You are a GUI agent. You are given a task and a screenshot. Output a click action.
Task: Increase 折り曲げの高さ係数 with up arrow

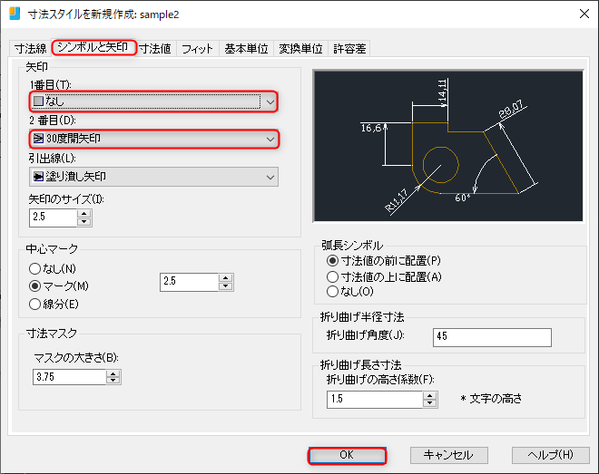(430, 395)
